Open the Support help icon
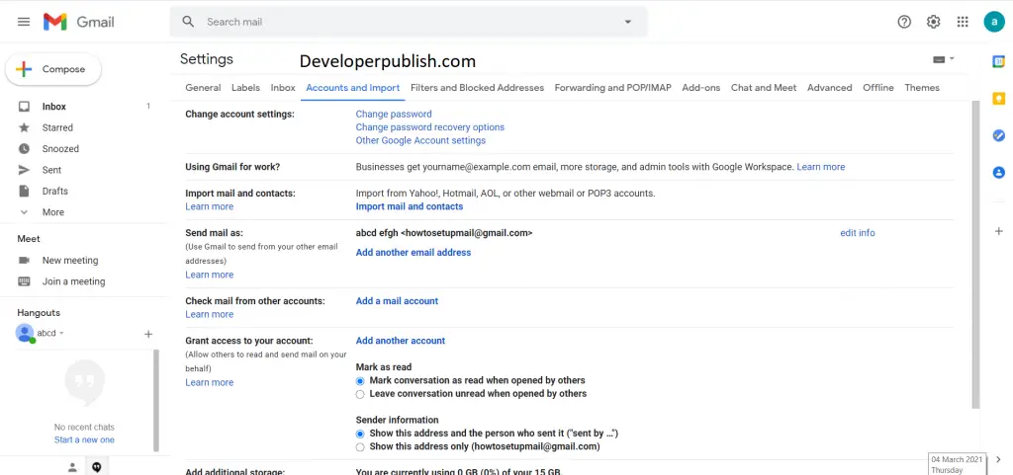The height and width of the screenshot is (475, 1013). [904, 22]
